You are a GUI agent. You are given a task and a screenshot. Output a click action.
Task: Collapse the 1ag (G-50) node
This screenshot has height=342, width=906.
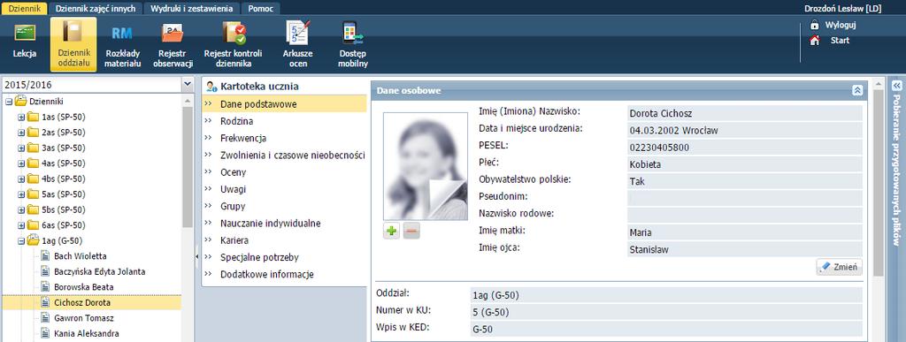point(21,241)
